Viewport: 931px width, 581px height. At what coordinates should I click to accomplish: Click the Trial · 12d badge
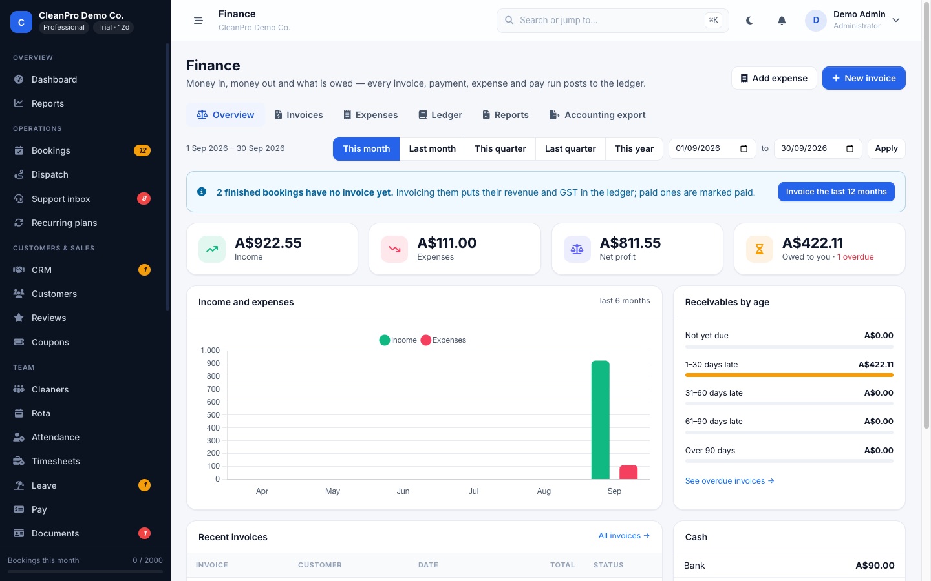coord(114,28)
